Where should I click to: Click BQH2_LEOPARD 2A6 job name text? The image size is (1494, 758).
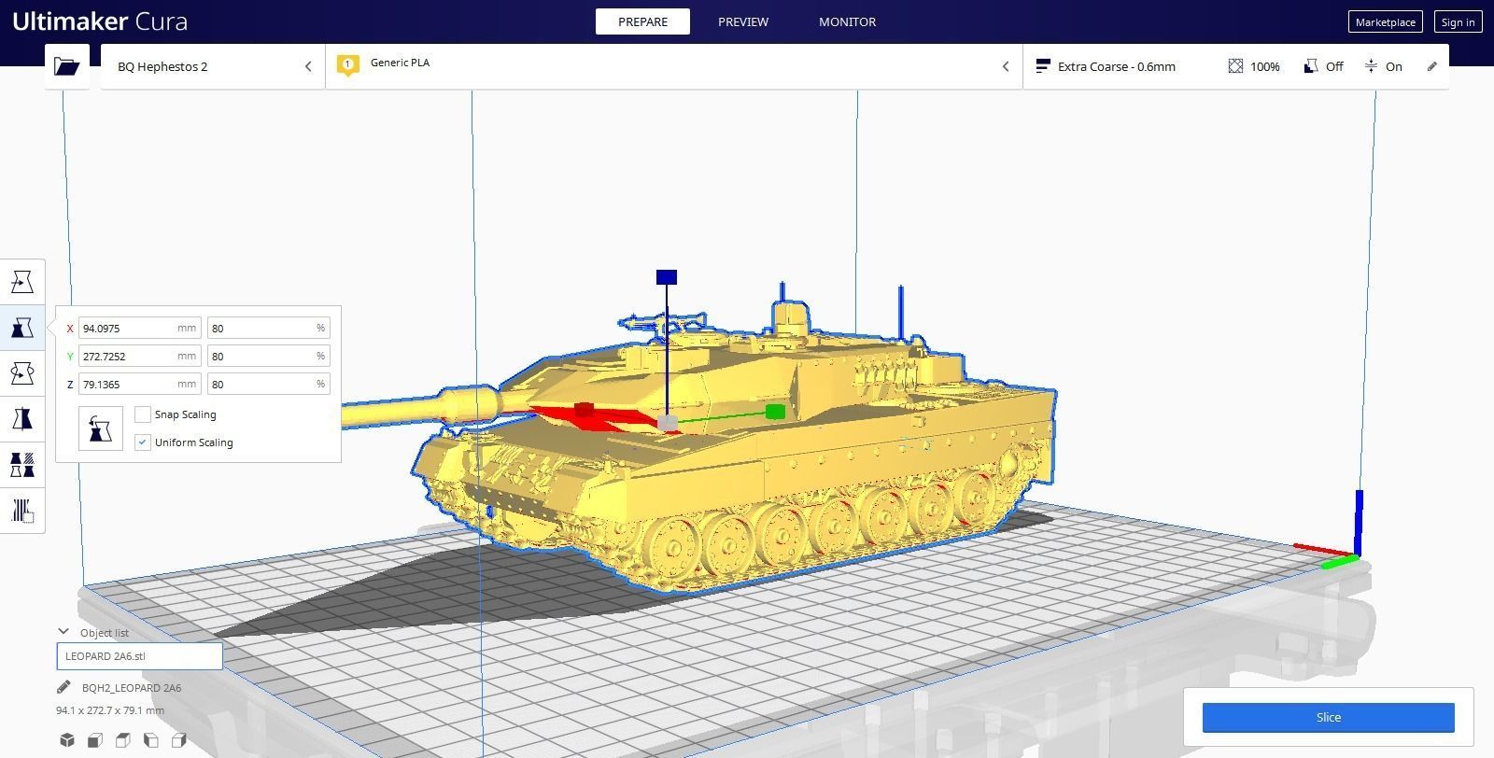pyautogui.click(x=132, y=688)
